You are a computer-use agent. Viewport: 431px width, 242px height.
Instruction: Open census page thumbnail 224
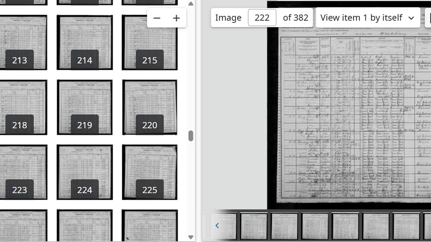point(85,171)
